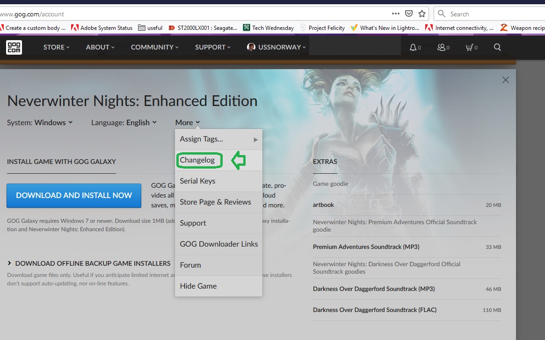This screenshot has width=545, height=340.
Task: Click the '46 MB' file size
Action: 493,289
